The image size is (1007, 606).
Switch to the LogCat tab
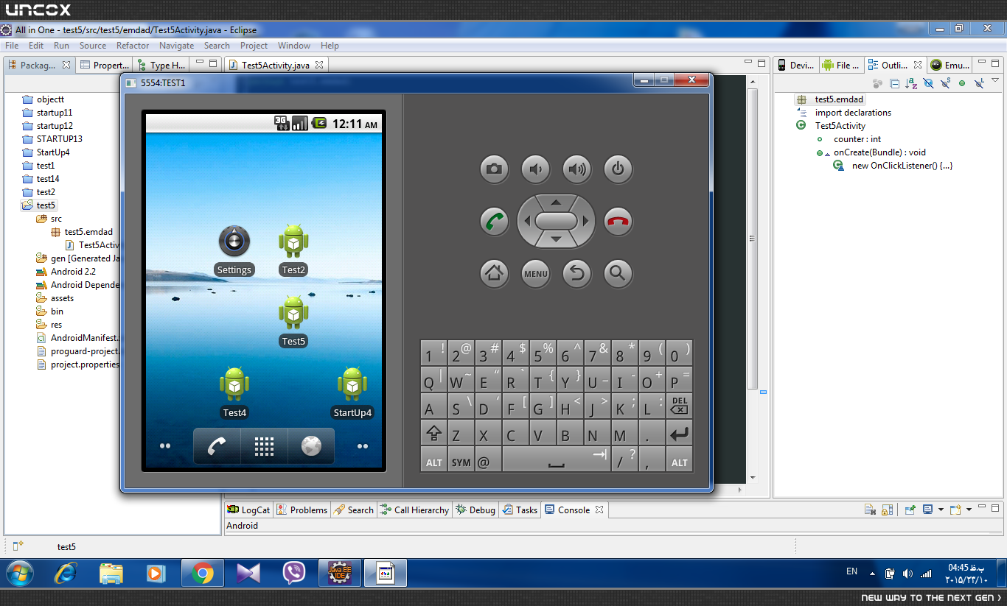249,510
